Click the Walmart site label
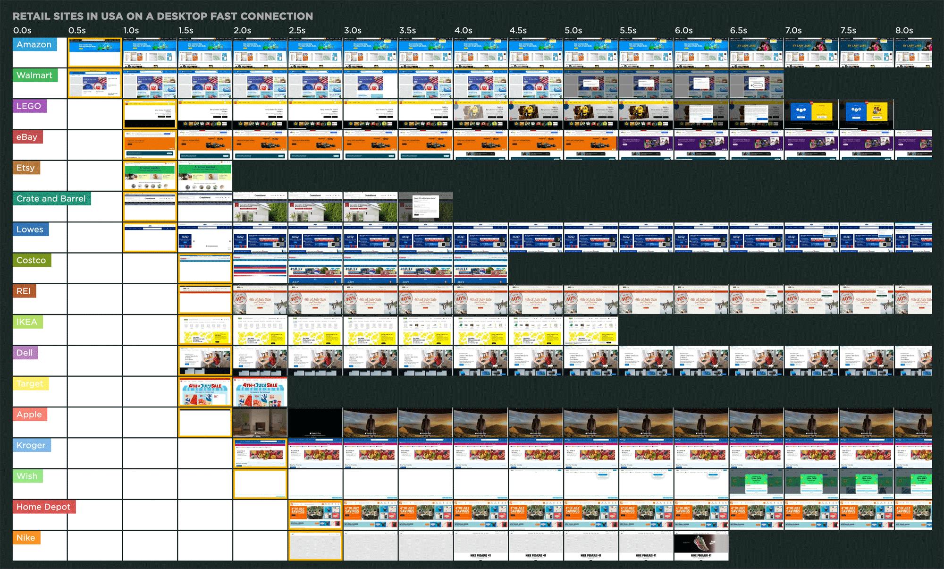 34,76
